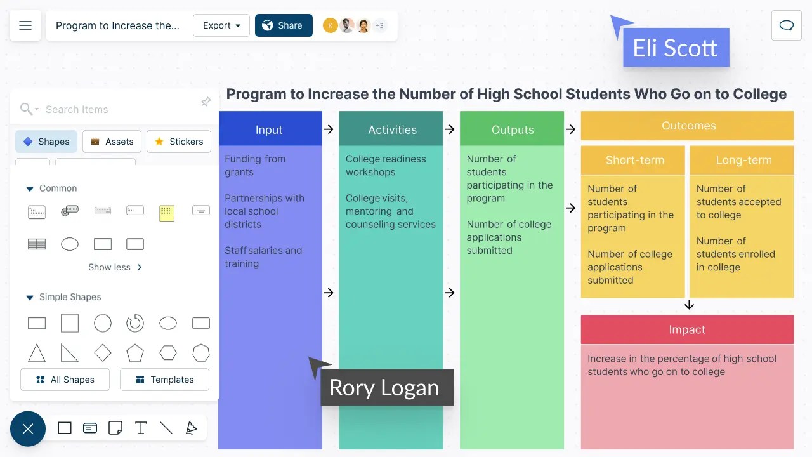Screen dimensions: 812x457
Task: Click Show less in Common section
Action: click(115, 267)
